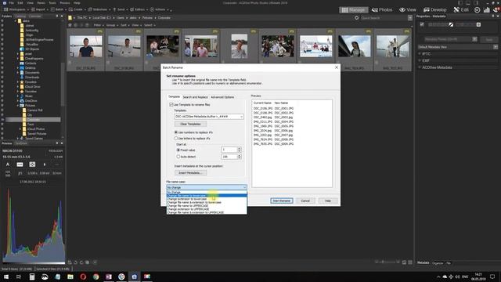This screenshot has width=501, height=282.
Task: Choose Change file name to UPPERCASE option
Action: pos(207,205)
